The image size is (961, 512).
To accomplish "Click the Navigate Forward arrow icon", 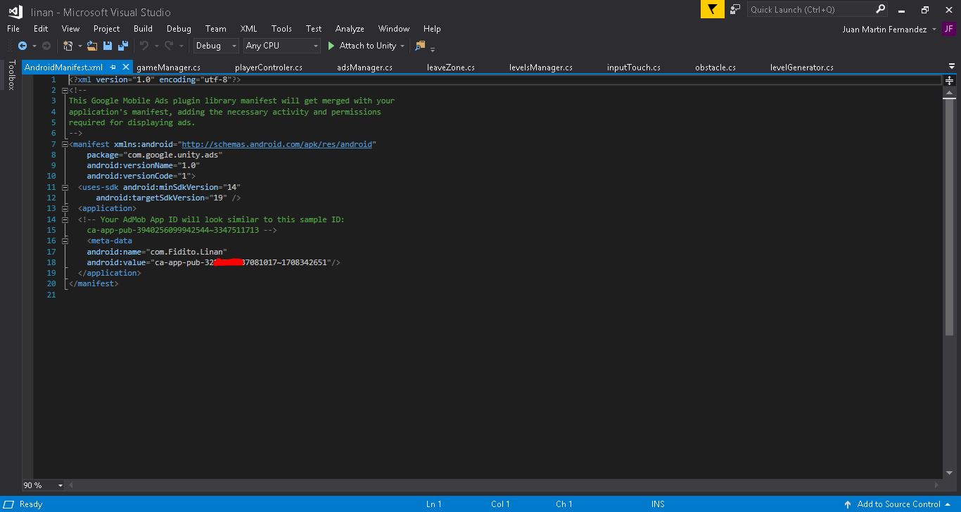I will coord(46,46).
